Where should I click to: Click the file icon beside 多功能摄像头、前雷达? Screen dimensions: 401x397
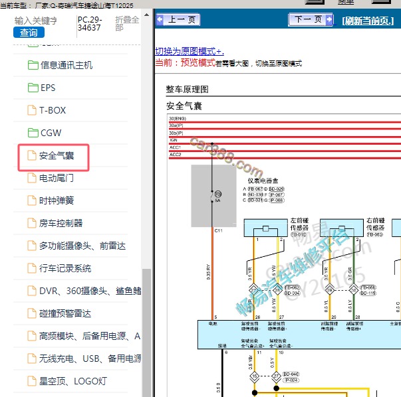pyautogui.click(x=32, y=246)
